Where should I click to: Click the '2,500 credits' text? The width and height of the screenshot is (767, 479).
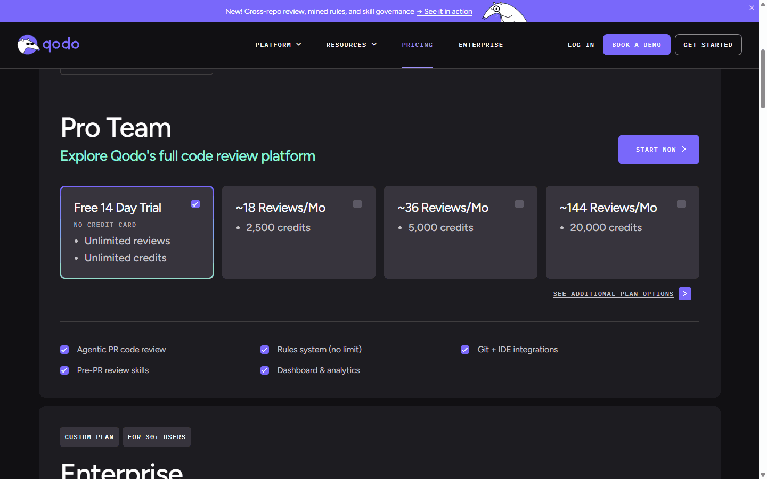[278, 227]
